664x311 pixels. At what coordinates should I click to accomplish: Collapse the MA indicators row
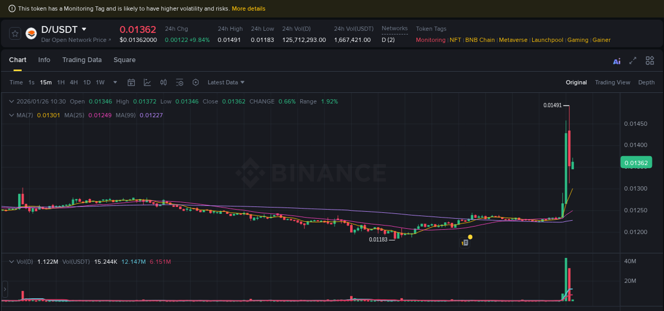[x=11, y=115]
